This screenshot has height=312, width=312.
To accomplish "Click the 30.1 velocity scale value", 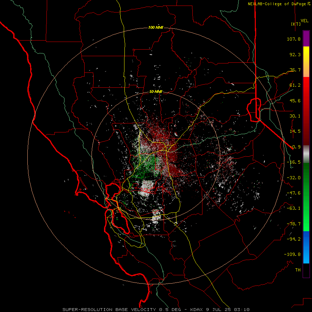I will (295, 116).
